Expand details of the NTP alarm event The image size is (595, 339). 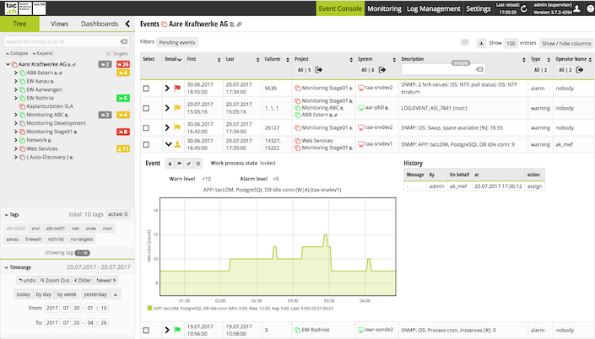point(167,88)
